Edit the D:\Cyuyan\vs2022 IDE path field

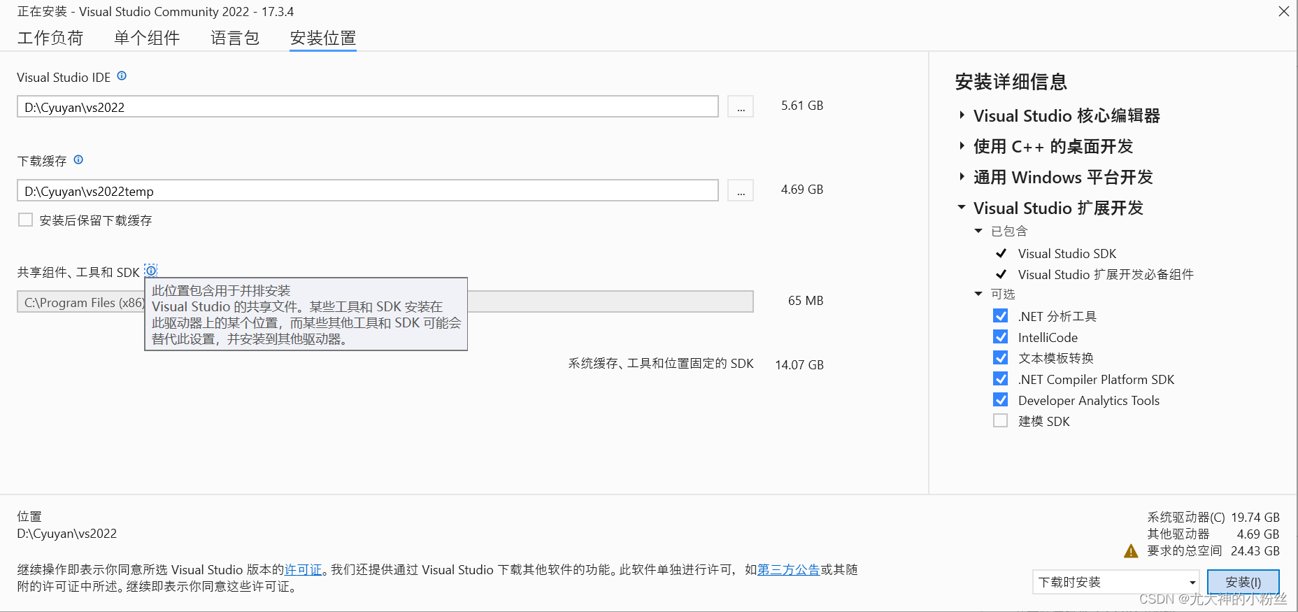point(368,107)
